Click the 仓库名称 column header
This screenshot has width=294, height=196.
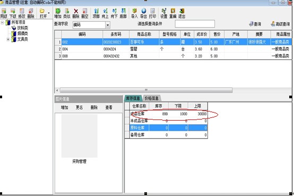(139, 106)
